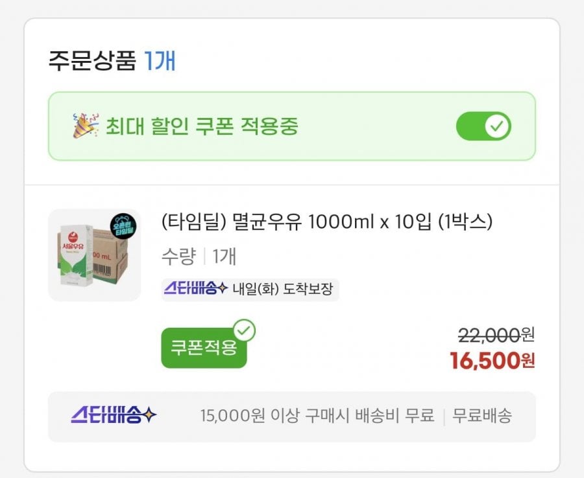This screenshot has width=584, height=478.
Task: Click the 수량 1개 quantity text
Action: point(199,256)
